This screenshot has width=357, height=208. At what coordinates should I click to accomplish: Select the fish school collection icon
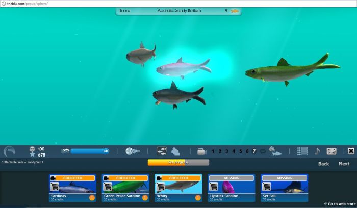coord(161,151)
